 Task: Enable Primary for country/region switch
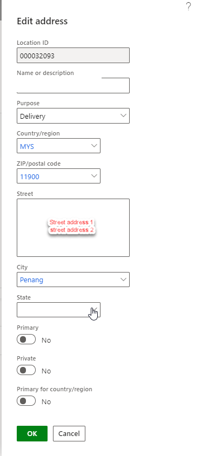pos(26,401)
